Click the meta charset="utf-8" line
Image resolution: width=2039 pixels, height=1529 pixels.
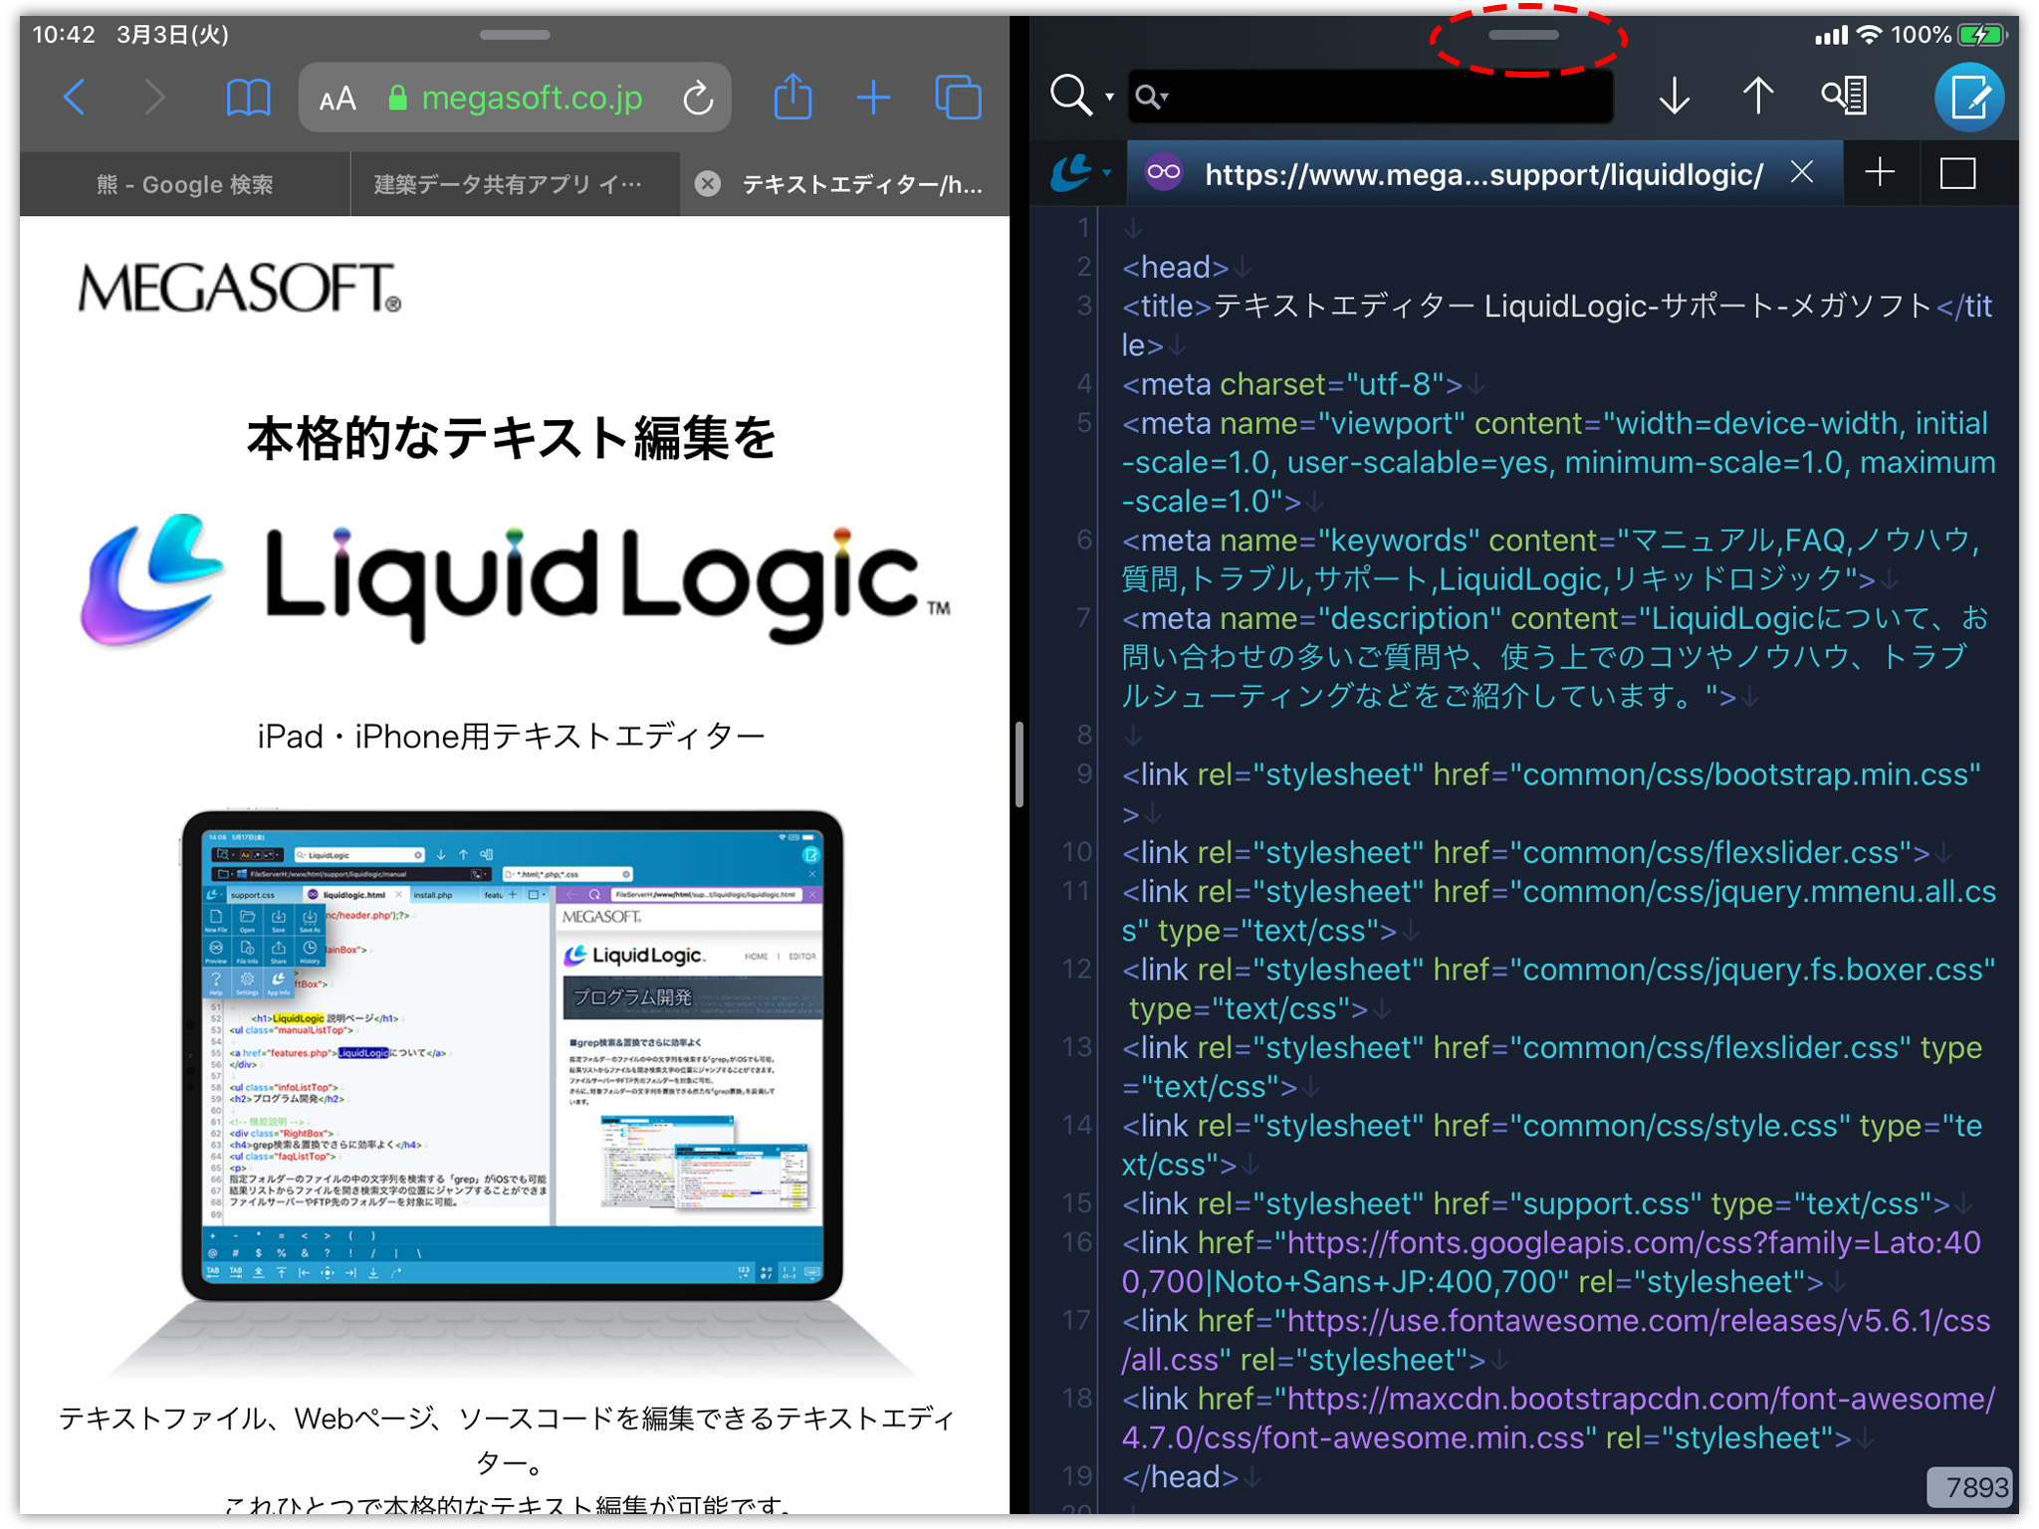(1292, 383)
